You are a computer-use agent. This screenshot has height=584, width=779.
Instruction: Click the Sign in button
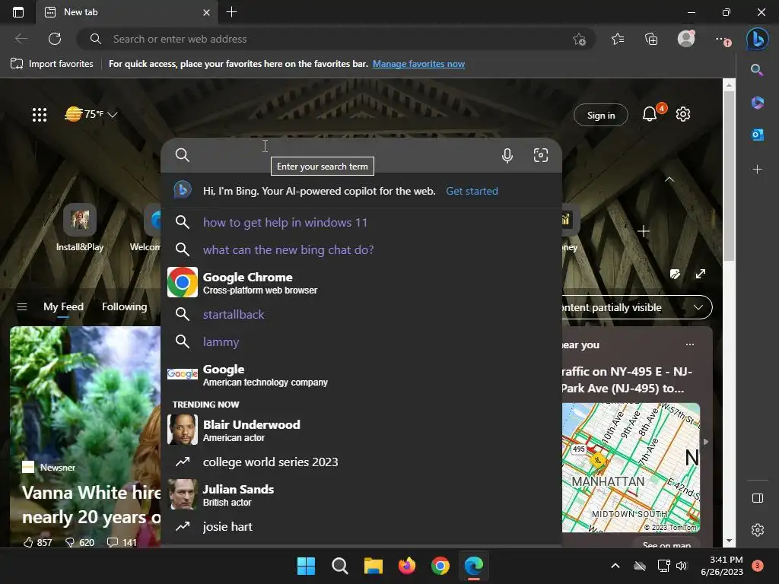click(x=601, y=115)
